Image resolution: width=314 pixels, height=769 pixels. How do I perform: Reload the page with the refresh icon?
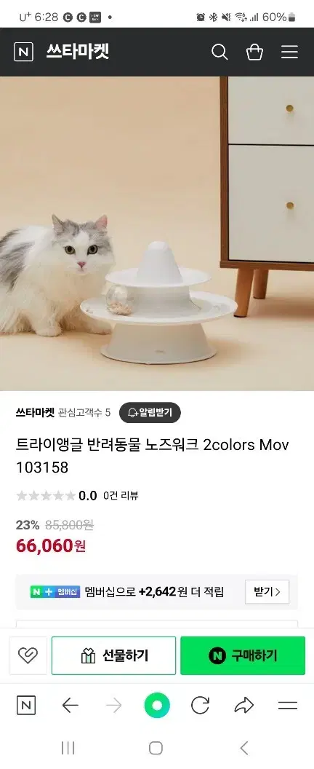click(x=200, y=706)
